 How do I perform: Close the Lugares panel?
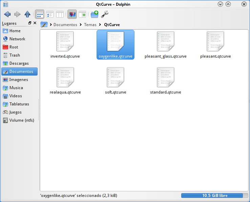pyautogui.click(x=35, y=23)
